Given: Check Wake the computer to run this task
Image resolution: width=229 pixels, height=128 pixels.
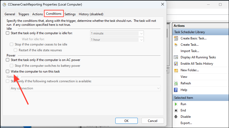Looking at the screenshot, I should 8,71.
